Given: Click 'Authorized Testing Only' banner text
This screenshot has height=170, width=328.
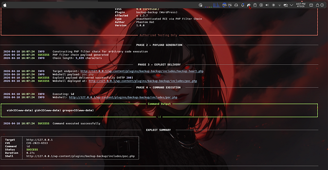Looking at the screenshot, I should (x=158, y=35).
